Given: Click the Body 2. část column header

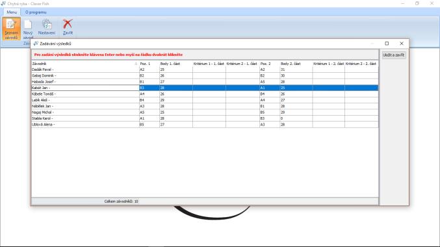Looking at the screenshot, I should click(x=296, y=64).
